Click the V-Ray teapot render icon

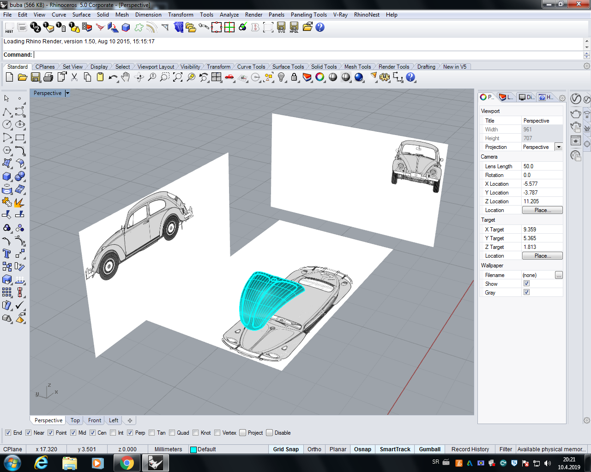pos(576,113)
